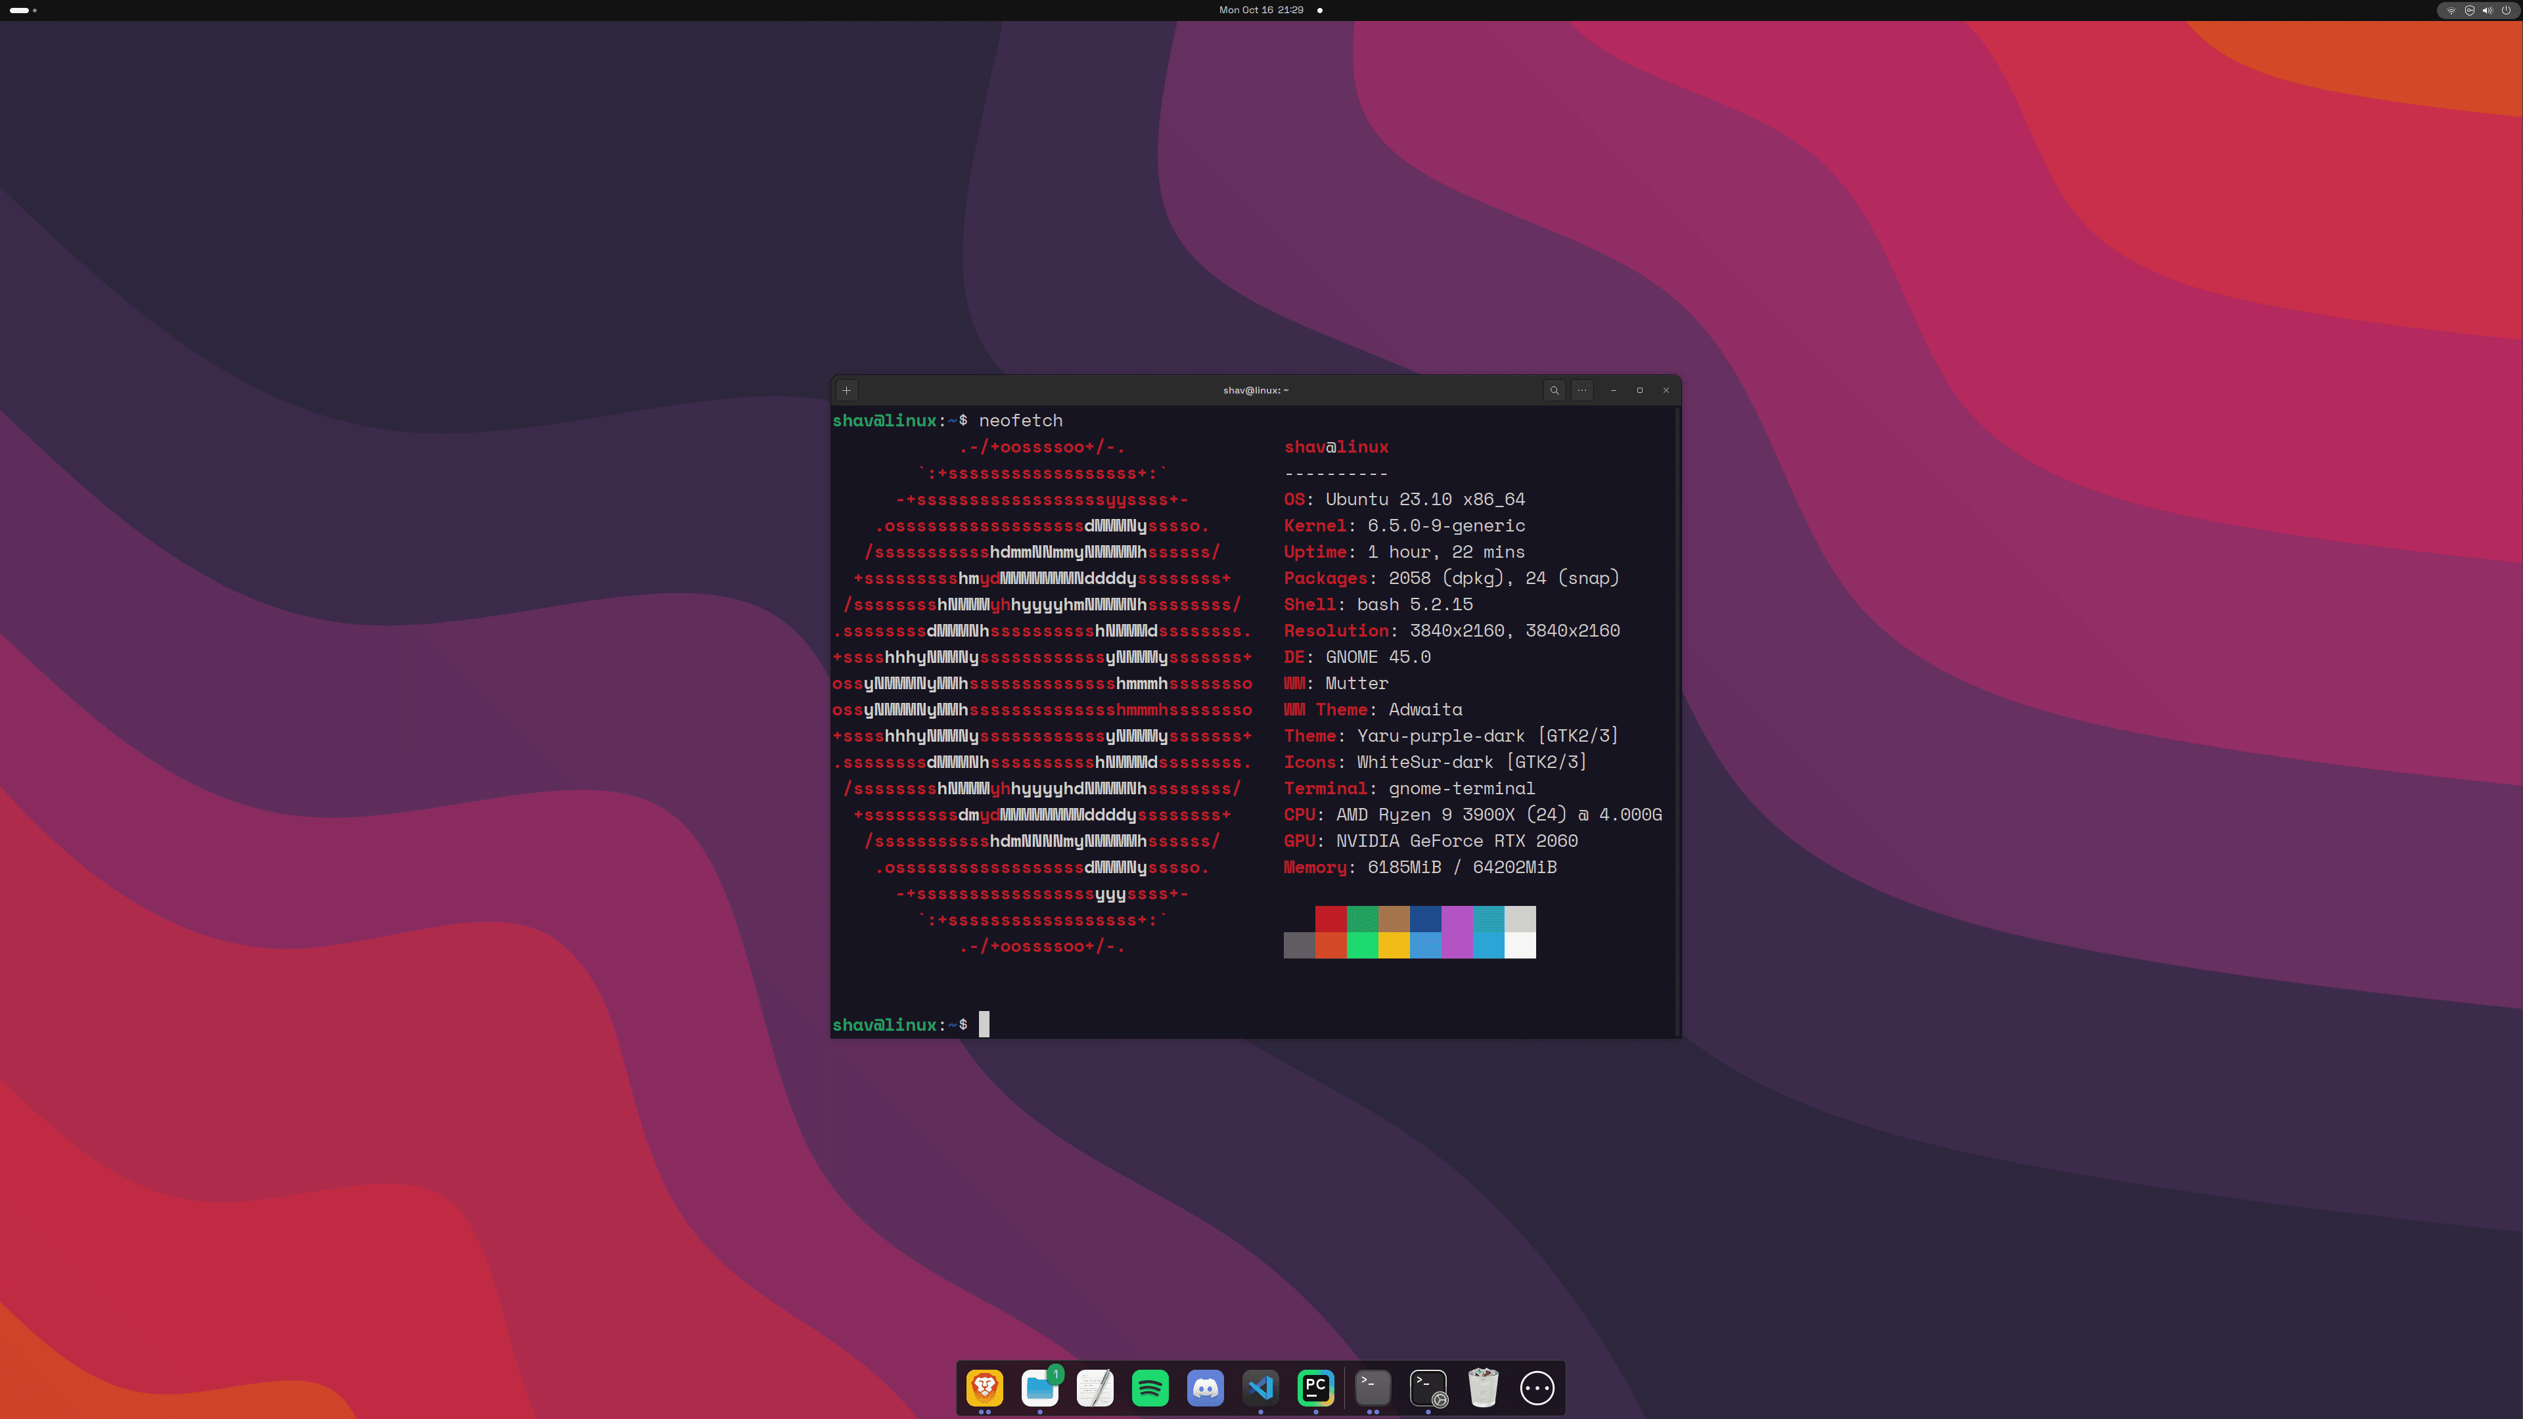
Task: Open the Trash from the dock
Action: coord(1483,1387)
